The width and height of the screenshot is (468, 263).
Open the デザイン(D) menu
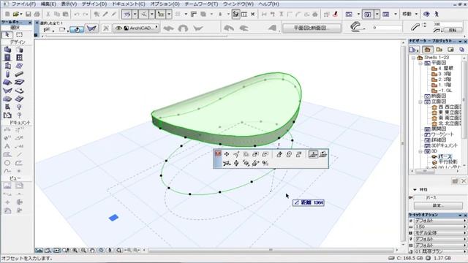click(x=94, y=4)
